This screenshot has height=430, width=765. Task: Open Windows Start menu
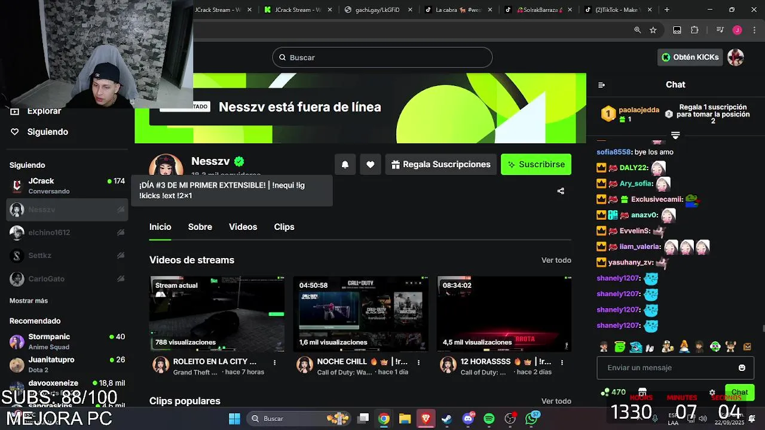(234, 419)
